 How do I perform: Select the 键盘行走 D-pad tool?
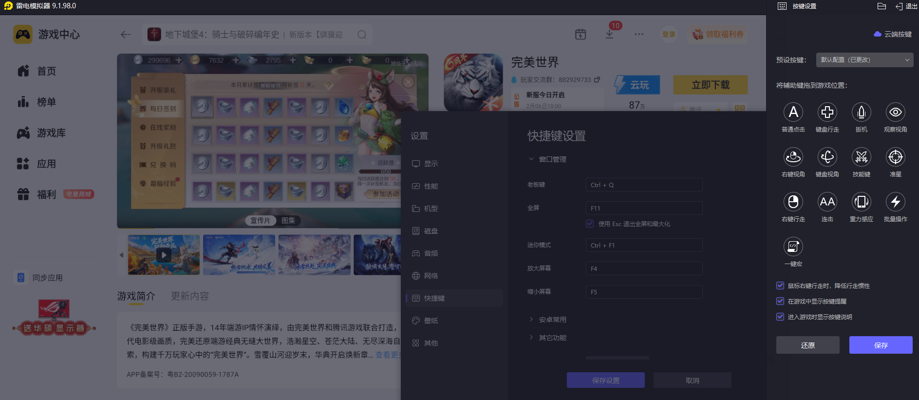click(827, 113)
